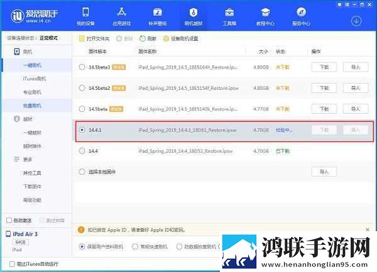The height and width of the screenshot is (272, 377).
Task: Open the 教程中心 tutorial center
Action: (x=265, y=16)
